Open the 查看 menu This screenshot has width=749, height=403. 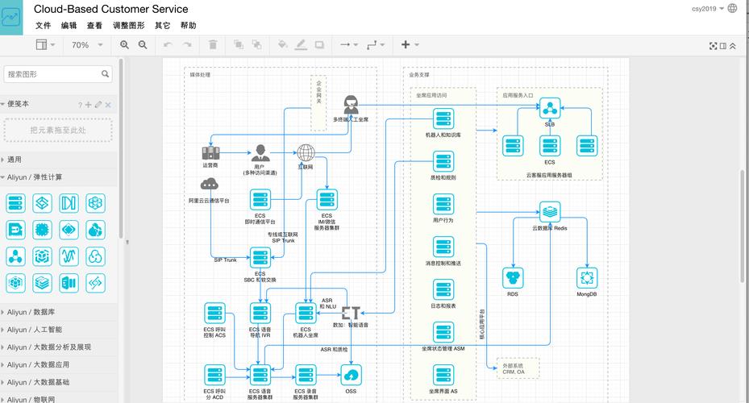(x=94, y=25)
